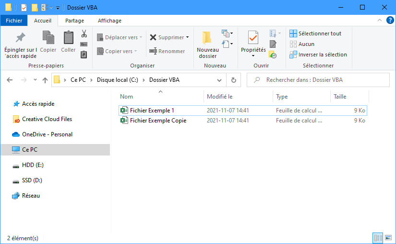Viewport: 396px width, 244px height.
Task: Click the Rechercher dans Dossier VBA field
Action: click(318, 80)
